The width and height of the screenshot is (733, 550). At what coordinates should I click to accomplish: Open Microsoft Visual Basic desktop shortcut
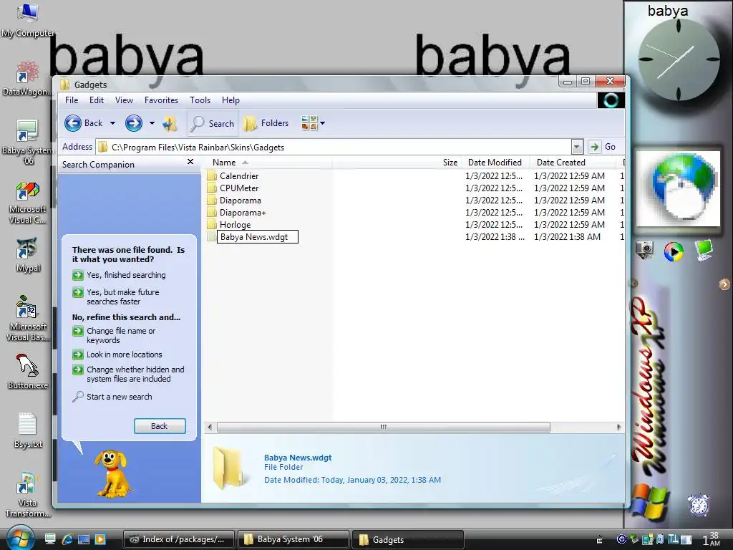click(x=28, y=319)
